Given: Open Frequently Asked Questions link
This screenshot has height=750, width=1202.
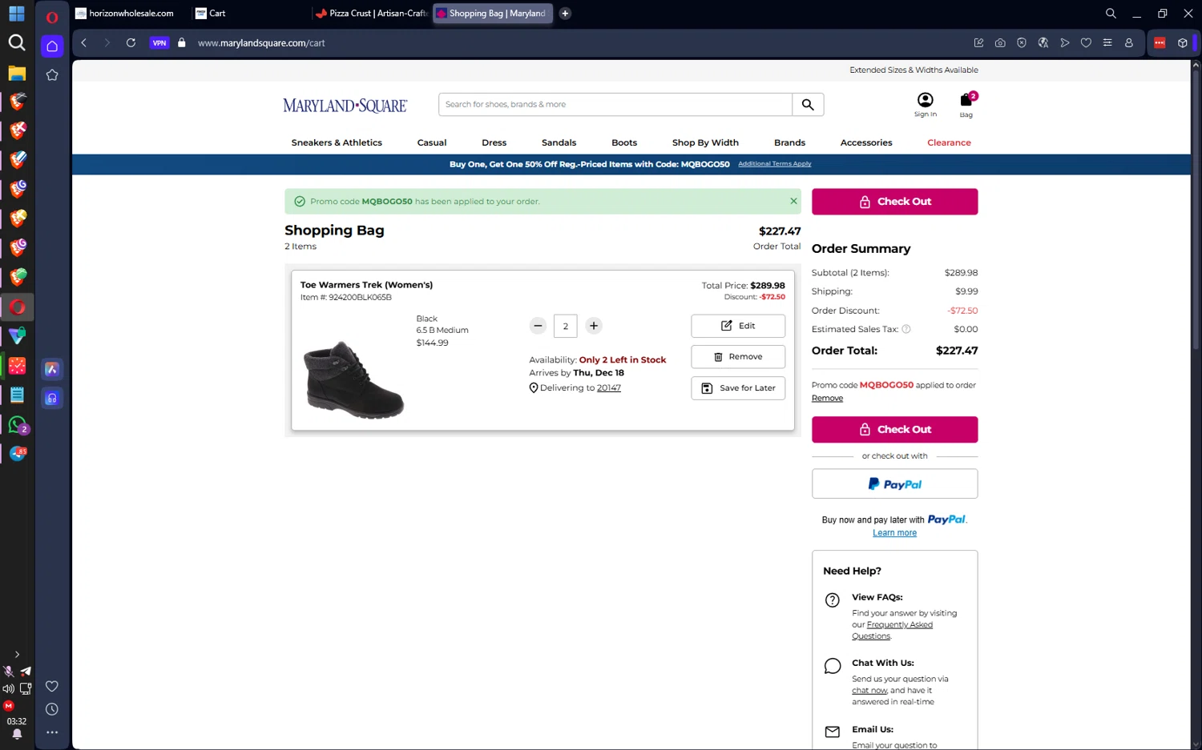Looking at the screenshot, I should click(892, 631).
